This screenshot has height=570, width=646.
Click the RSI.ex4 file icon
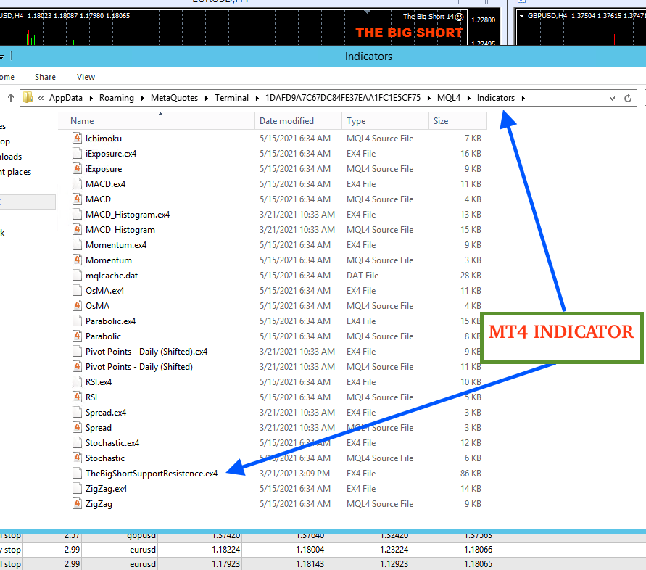[x=77, y=381]
